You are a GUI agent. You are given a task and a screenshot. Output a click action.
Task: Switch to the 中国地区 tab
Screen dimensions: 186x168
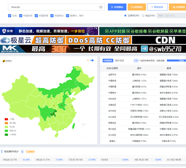(108, 60)
